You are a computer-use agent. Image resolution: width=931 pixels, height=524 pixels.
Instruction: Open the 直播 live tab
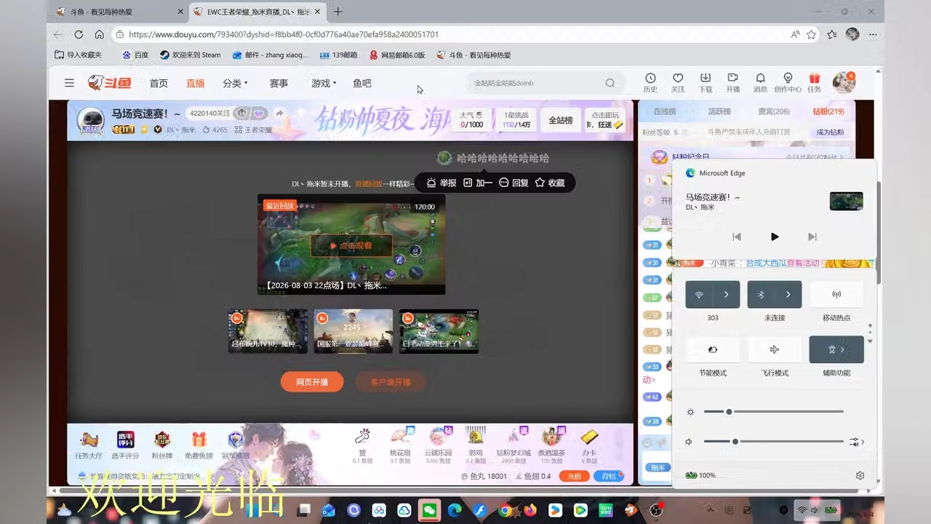(x=195, y=83)
